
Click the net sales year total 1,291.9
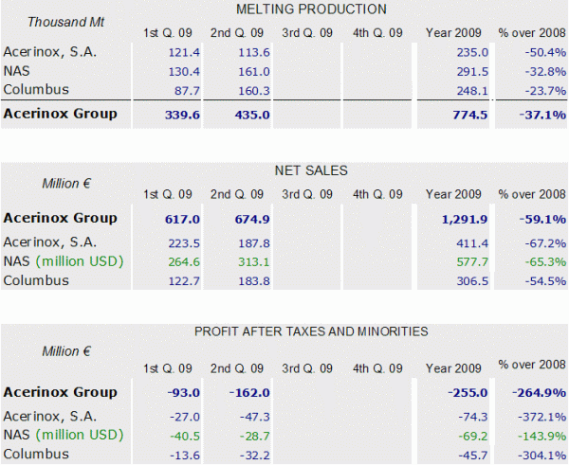click(458, 219)
